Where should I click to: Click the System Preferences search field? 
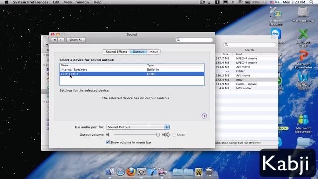194,40
